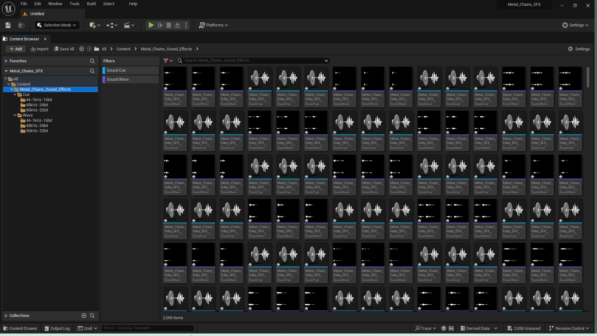Collapse the Content folder arrow
The width and height of the screenshot is (597, 336).
(9, 84)
